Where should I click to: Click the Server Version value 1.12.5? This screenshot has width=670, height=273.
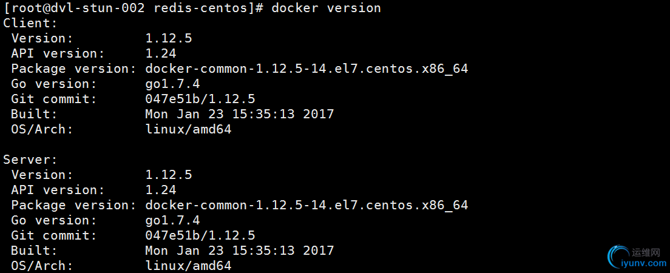pos(169,175)
